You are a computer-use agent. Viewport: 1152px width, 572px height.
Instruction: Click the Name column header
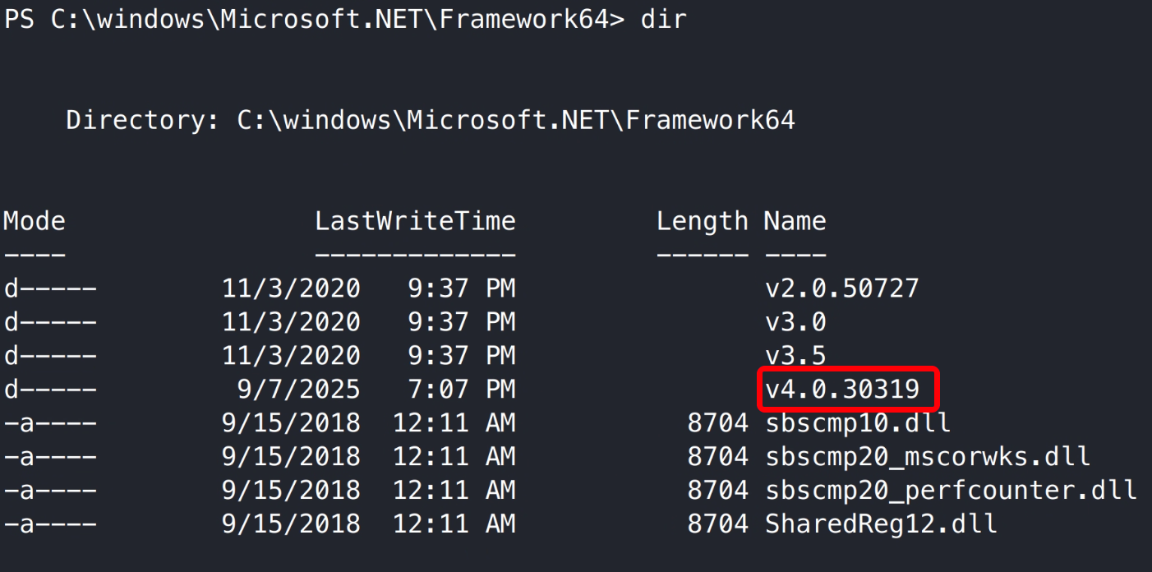tap(795, 221)
